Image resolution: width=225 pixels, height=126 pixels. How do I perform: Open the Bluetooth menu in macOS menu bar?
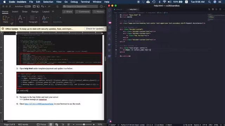(159, 2)
